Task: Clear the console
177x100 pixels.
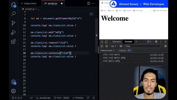Action: point(106,46)
